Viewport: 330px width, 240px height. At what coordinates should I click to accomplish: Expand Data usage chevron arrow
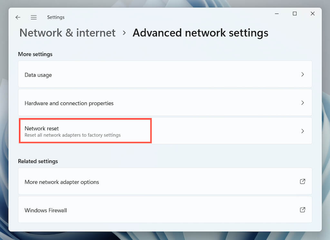(x=302, y=74)
